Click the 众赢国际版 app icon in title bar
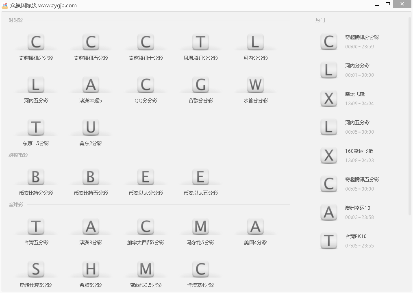 click(5, 5)
